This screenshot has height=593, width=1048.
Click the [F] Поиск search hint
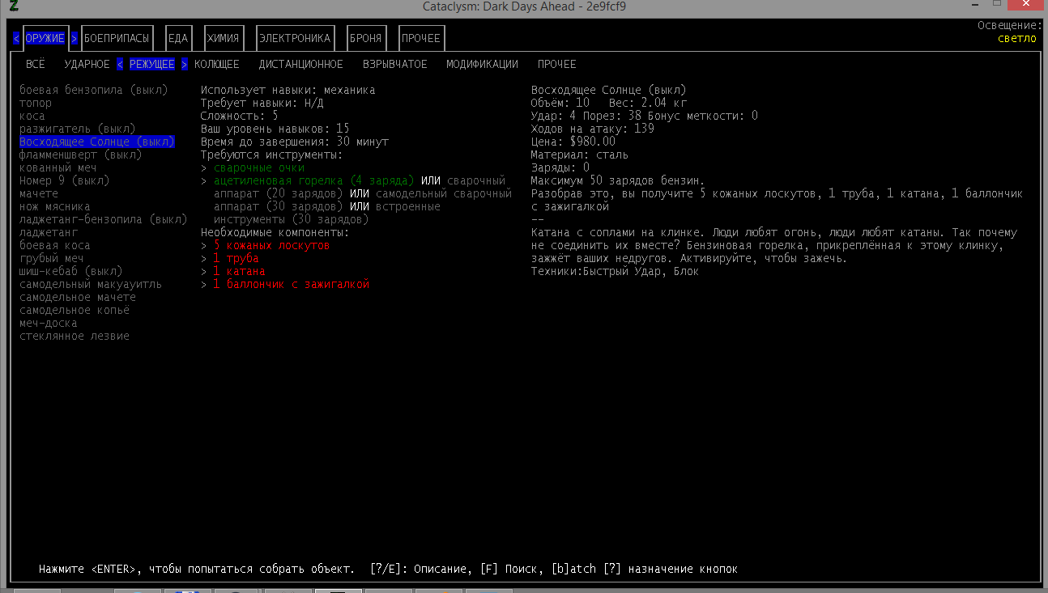(x=510, y=569)
